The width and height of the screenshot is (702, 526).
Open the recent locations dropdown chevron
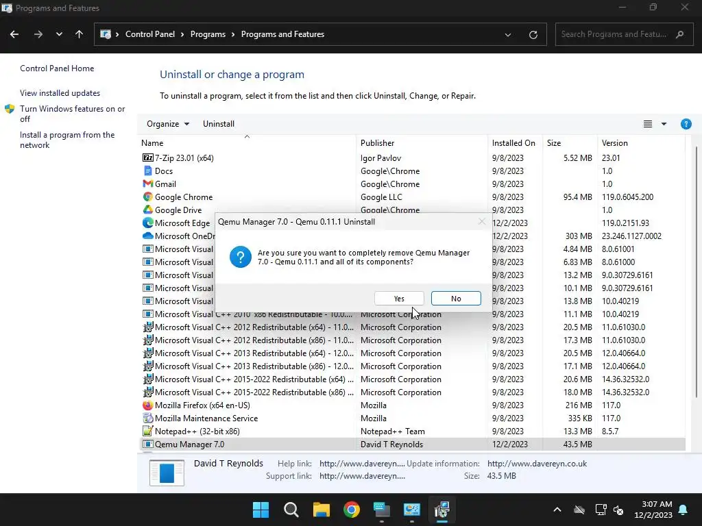[59, 34]
